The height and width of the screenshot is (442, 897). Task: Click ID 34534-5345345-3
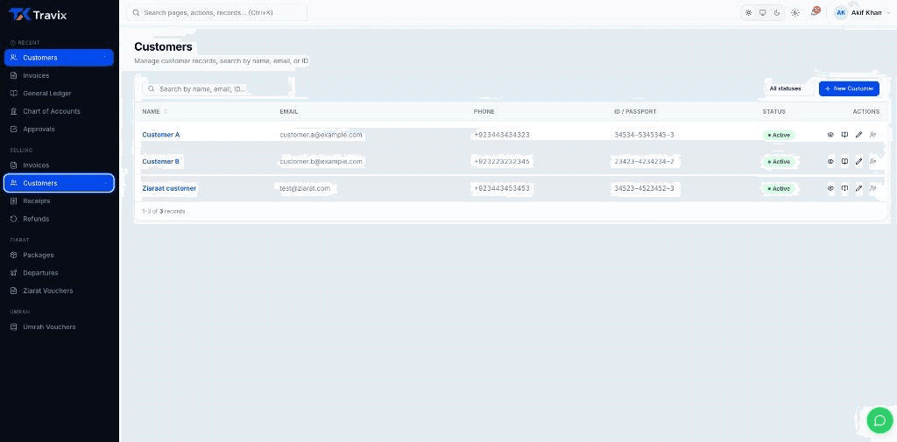[x=644, y=135]
